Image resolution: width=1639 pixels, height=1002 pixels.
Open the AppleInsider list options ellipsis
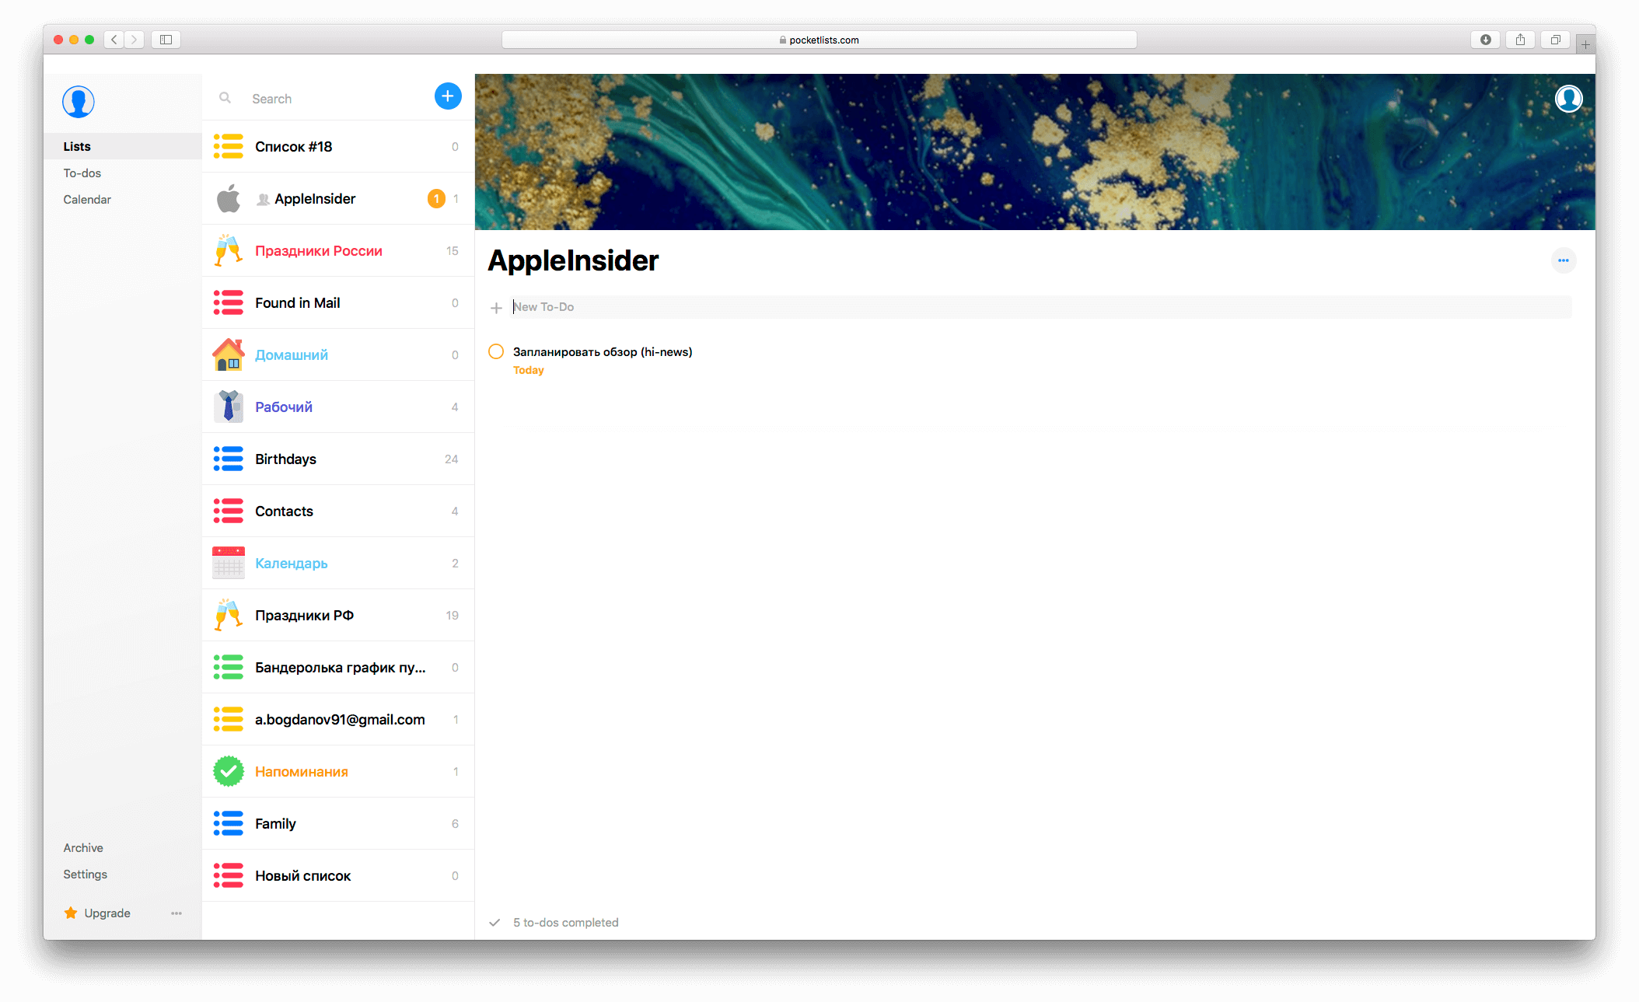pyautogui.click(x=1563, y=260)
